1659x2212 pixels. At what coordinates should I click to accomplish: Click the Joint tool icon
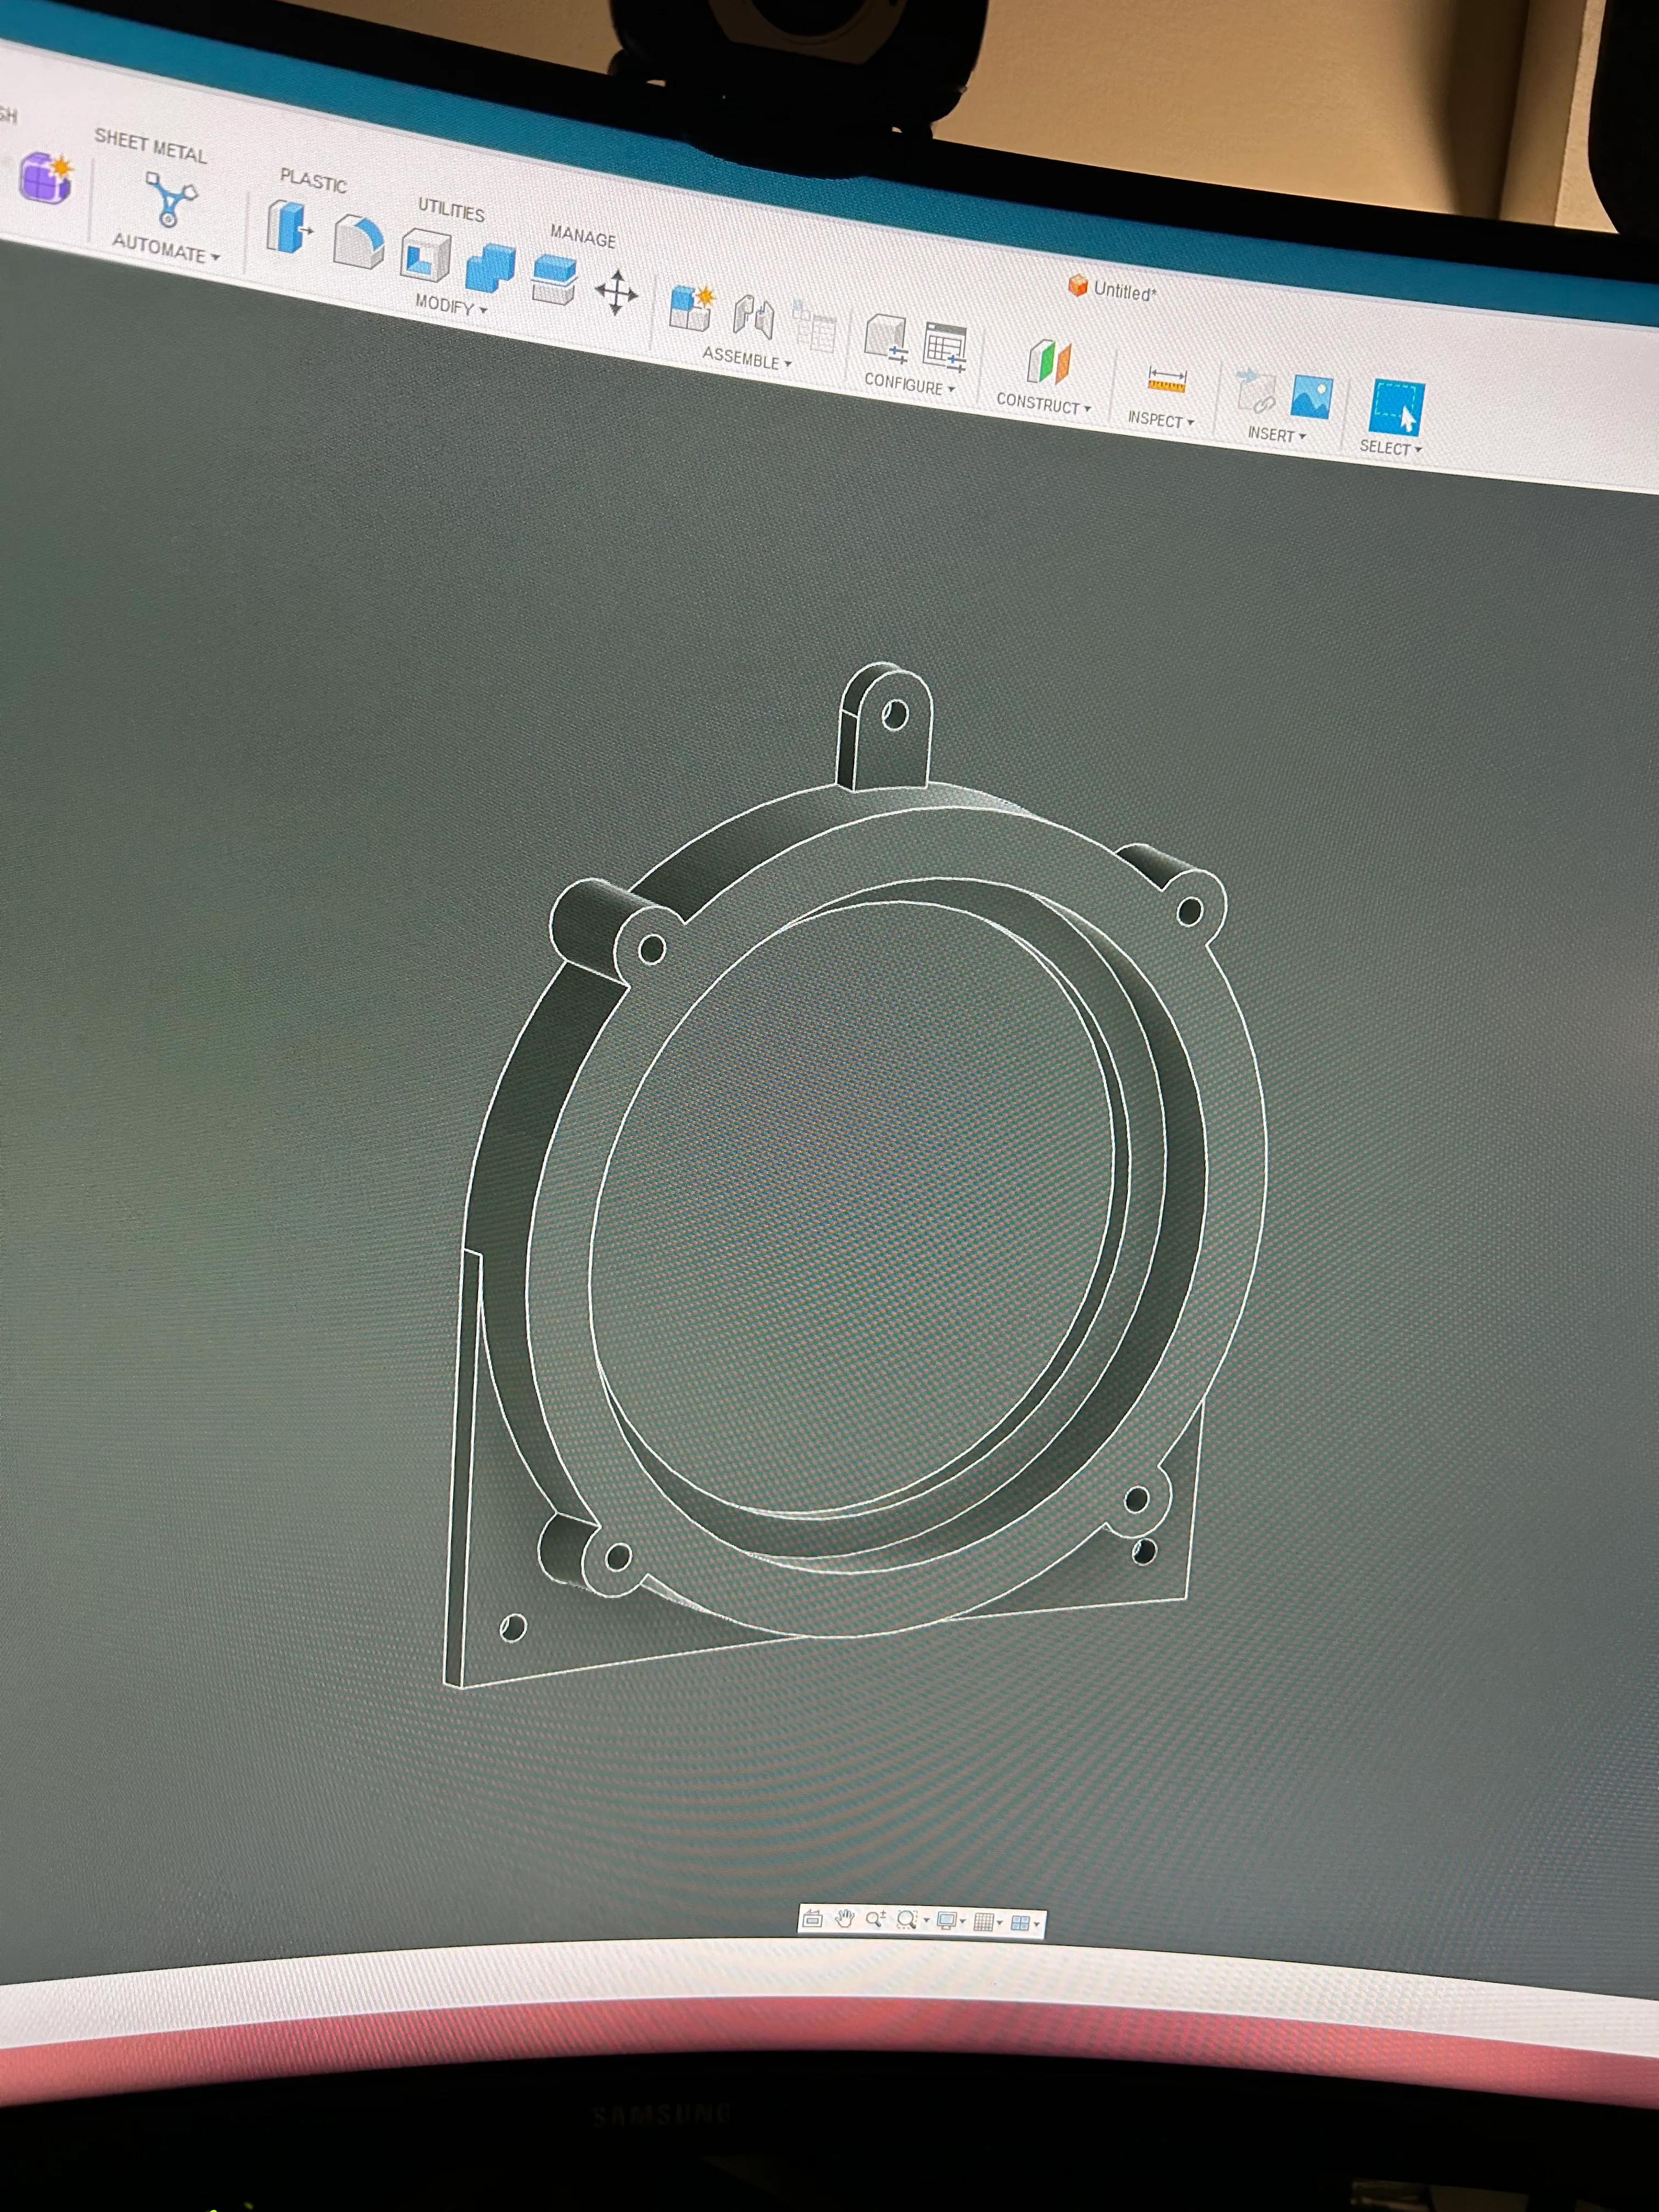pos(753,317)
